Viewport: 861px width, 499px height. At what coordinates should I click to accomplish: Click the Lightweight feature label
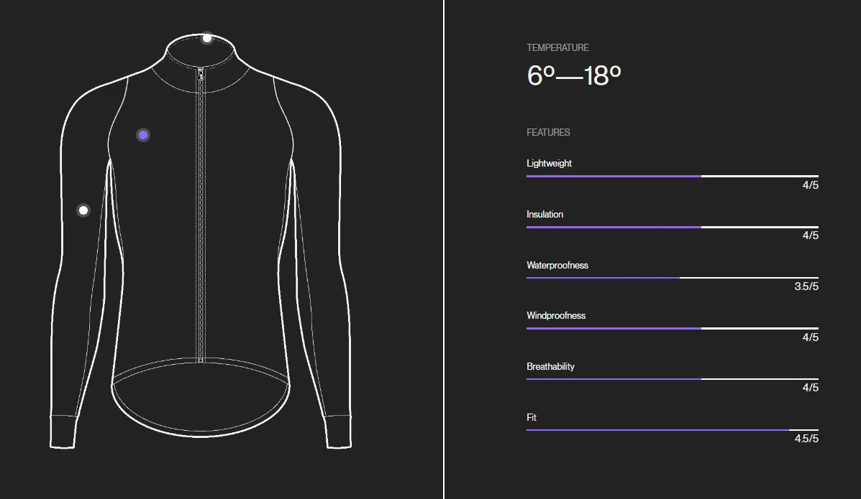(x=549, y=164)
